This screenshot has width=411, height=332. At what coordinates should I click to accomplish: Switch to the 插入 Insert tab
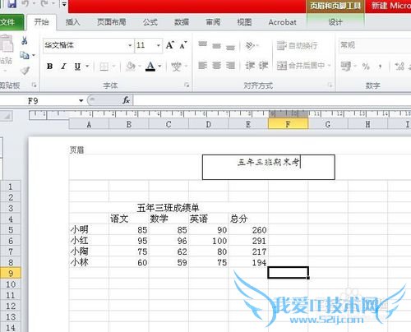(x=72, y=22)
